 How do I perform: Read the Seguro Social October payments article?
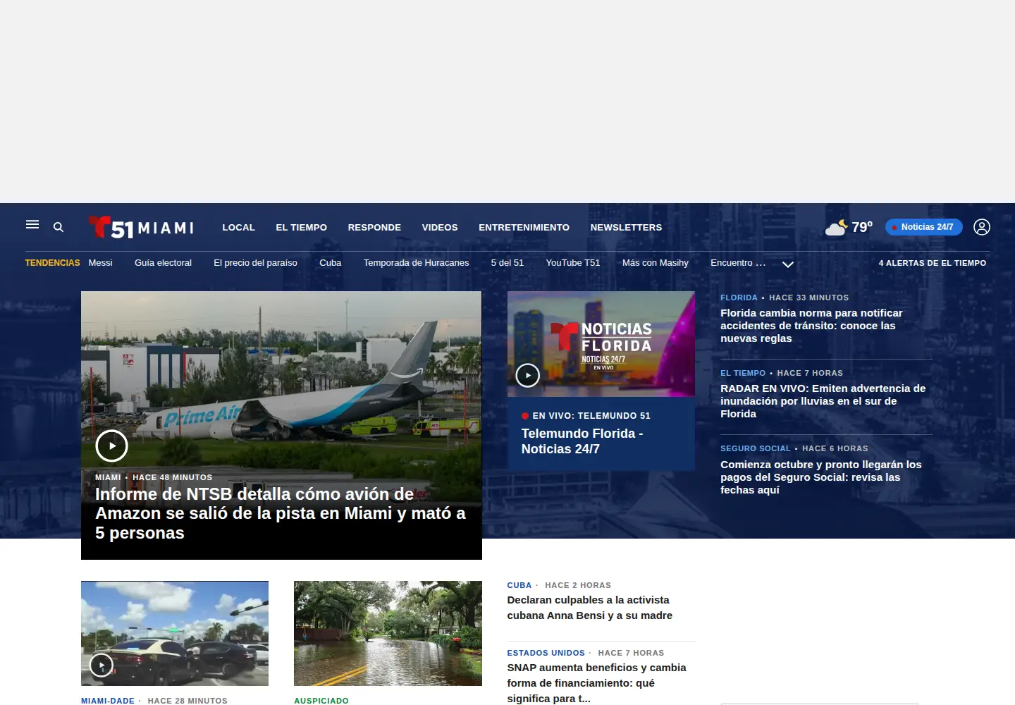click(820, 477)
